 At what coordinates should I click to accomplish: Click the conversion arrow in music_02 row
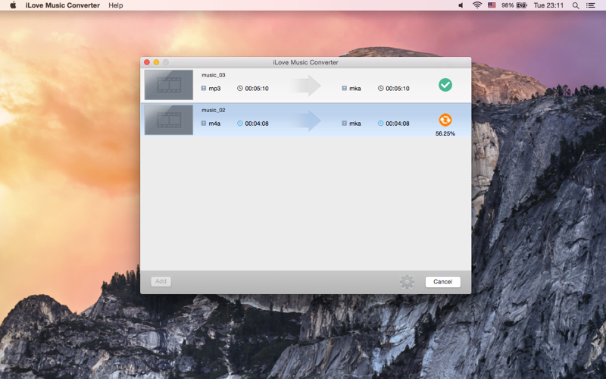pos(305,121)
